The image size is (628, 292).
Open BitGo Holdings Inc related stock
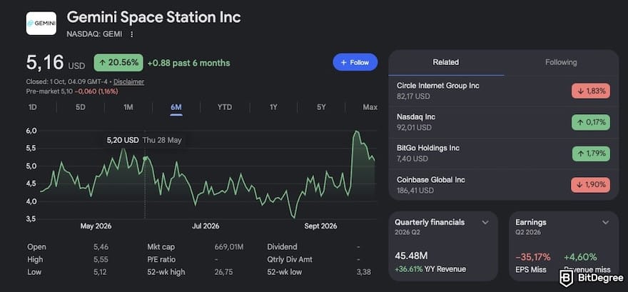(504, 153)
